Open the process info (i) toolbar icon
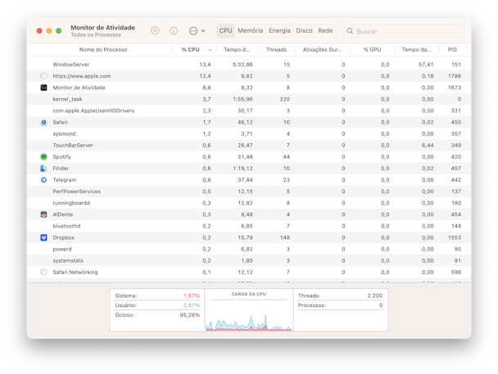Image resolution: width=498 pixels, height=374 pixels. pos(174,30)
